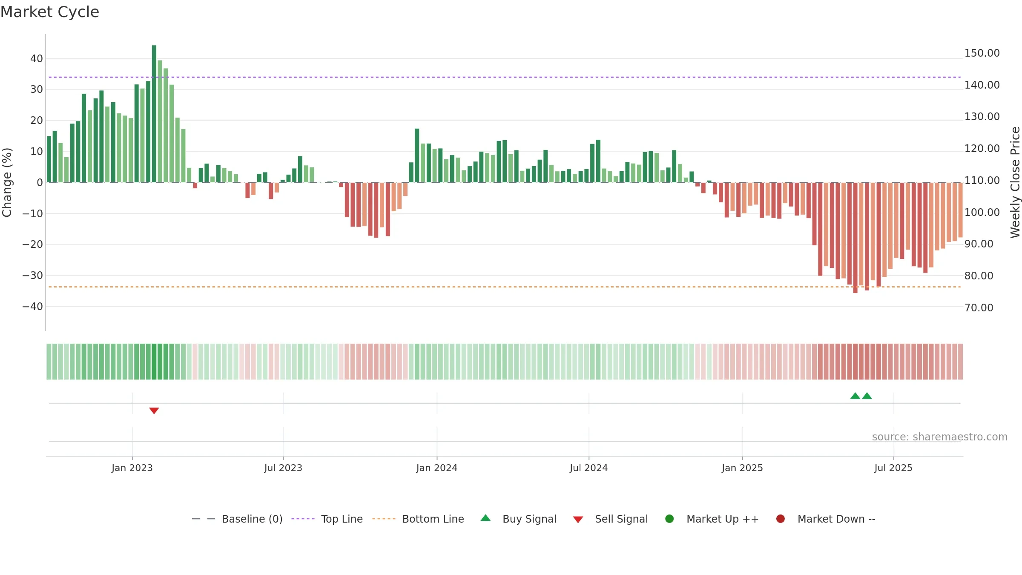Click the Buy Signal green triangle in legend
Screen dimensions: 1022x575
pos(485,518)
